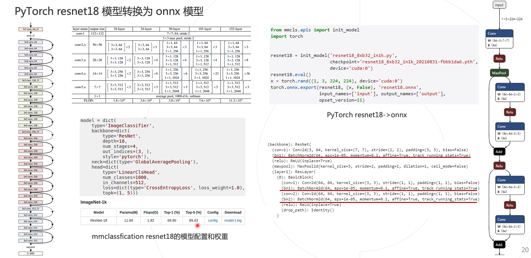Click the 'conv3_x' row label
The height and width of the screenshot is (258, 531).
point(80,60)
